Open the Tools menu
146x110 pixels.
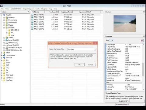(x=37, y=9)
